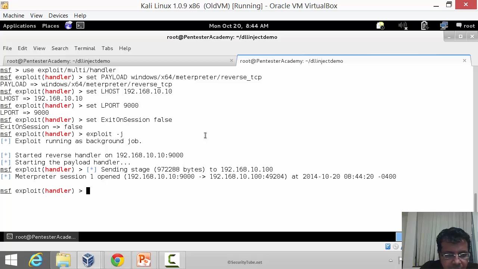Click the 'Starting the payload handler...' line

point(65,163)
